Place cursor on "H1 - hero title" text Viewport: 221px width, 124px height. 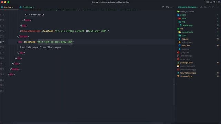tap(35, 15)
